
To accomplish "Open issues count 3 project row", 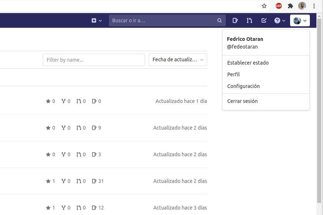I will 96,154.
